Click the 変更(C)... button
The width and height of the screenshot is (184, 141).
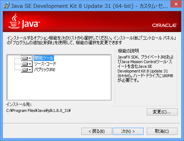click(162, 112)
